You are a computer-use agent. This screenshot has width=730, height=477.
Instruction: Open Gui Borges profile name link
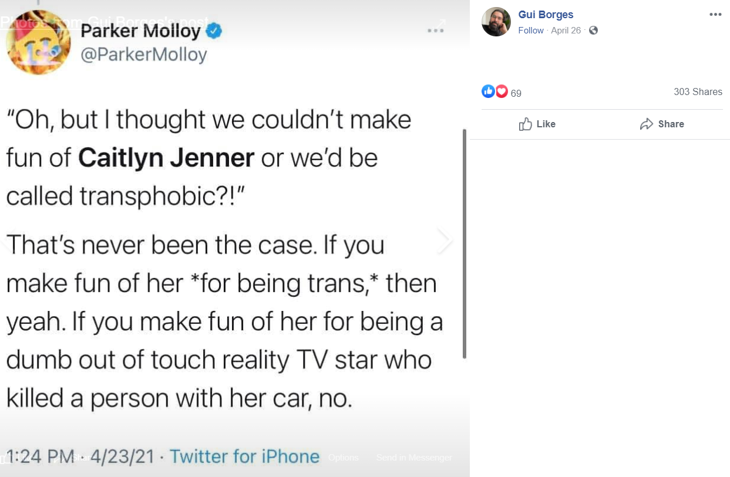coord(546,15)
